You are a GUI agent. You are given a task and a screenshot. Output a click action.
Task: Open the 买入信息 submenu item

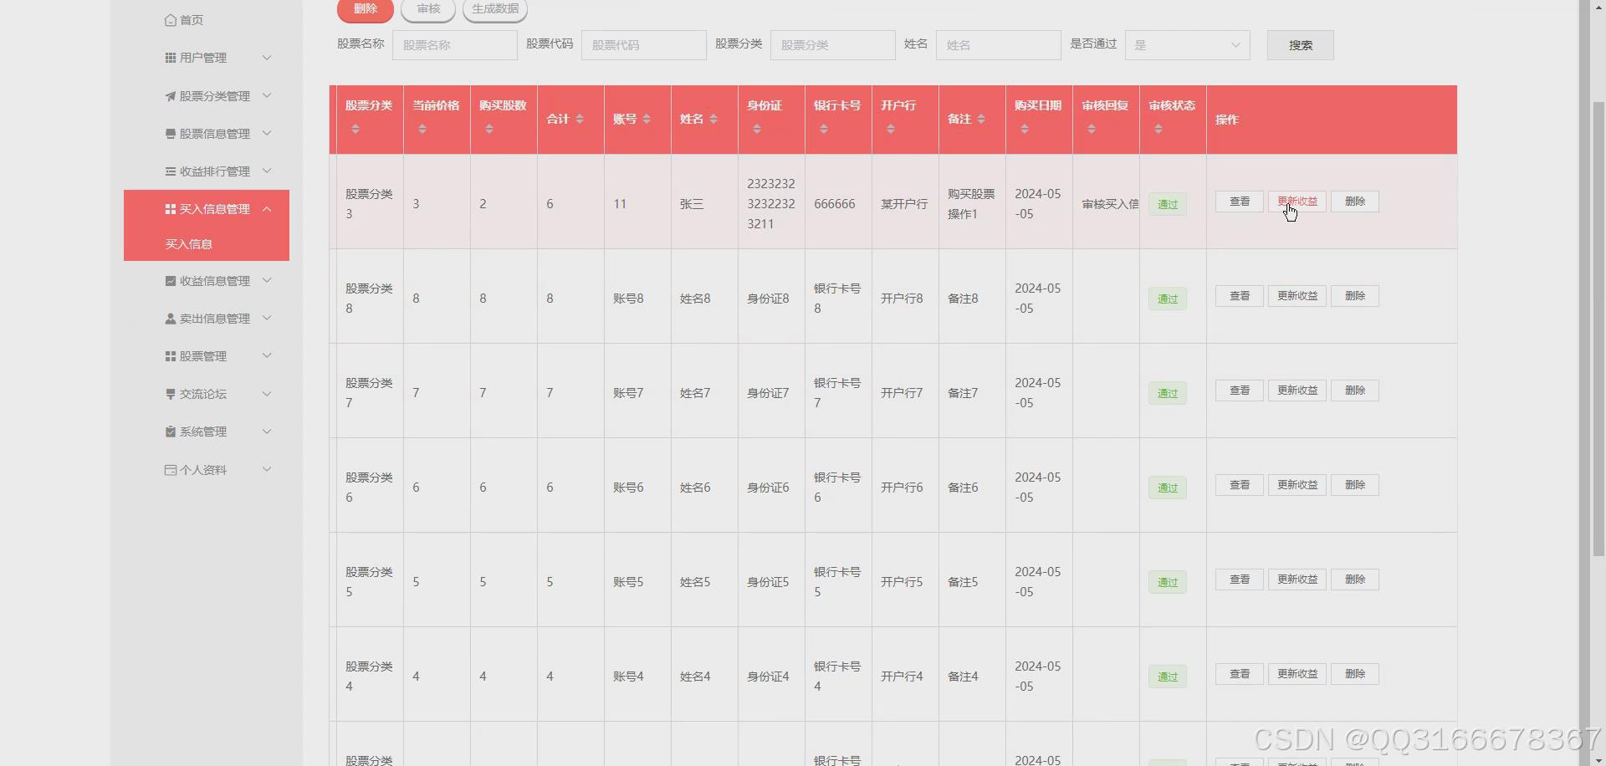click(x=207, y=244)
